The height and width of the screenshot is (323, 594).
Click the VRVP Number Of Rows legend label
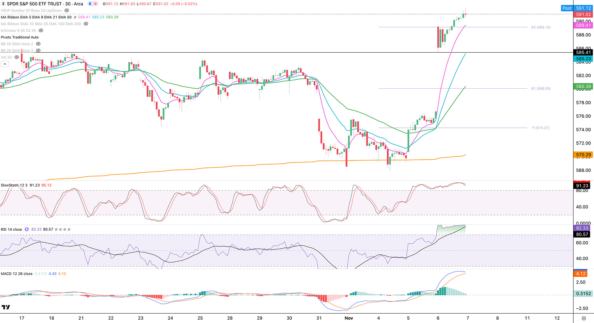31,10
